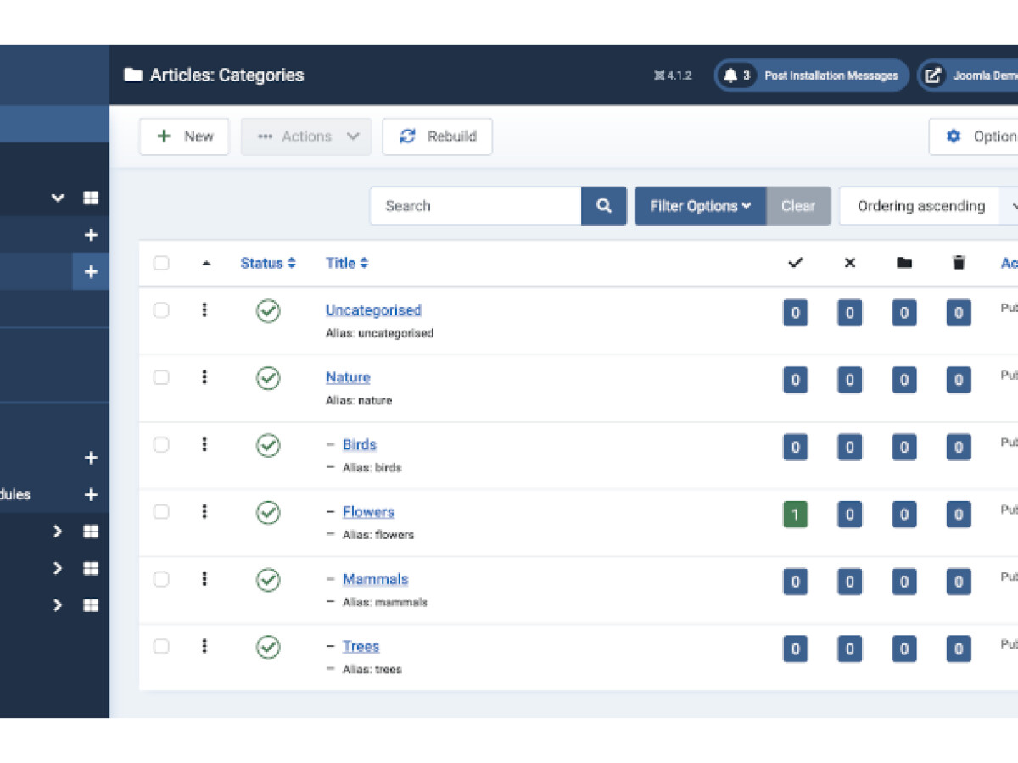The height and width of the screenshot is (763, 1018).
Task: Click the sidebar dashboard grid icon beside the down chevron
Action: click(x=91, y=198)
